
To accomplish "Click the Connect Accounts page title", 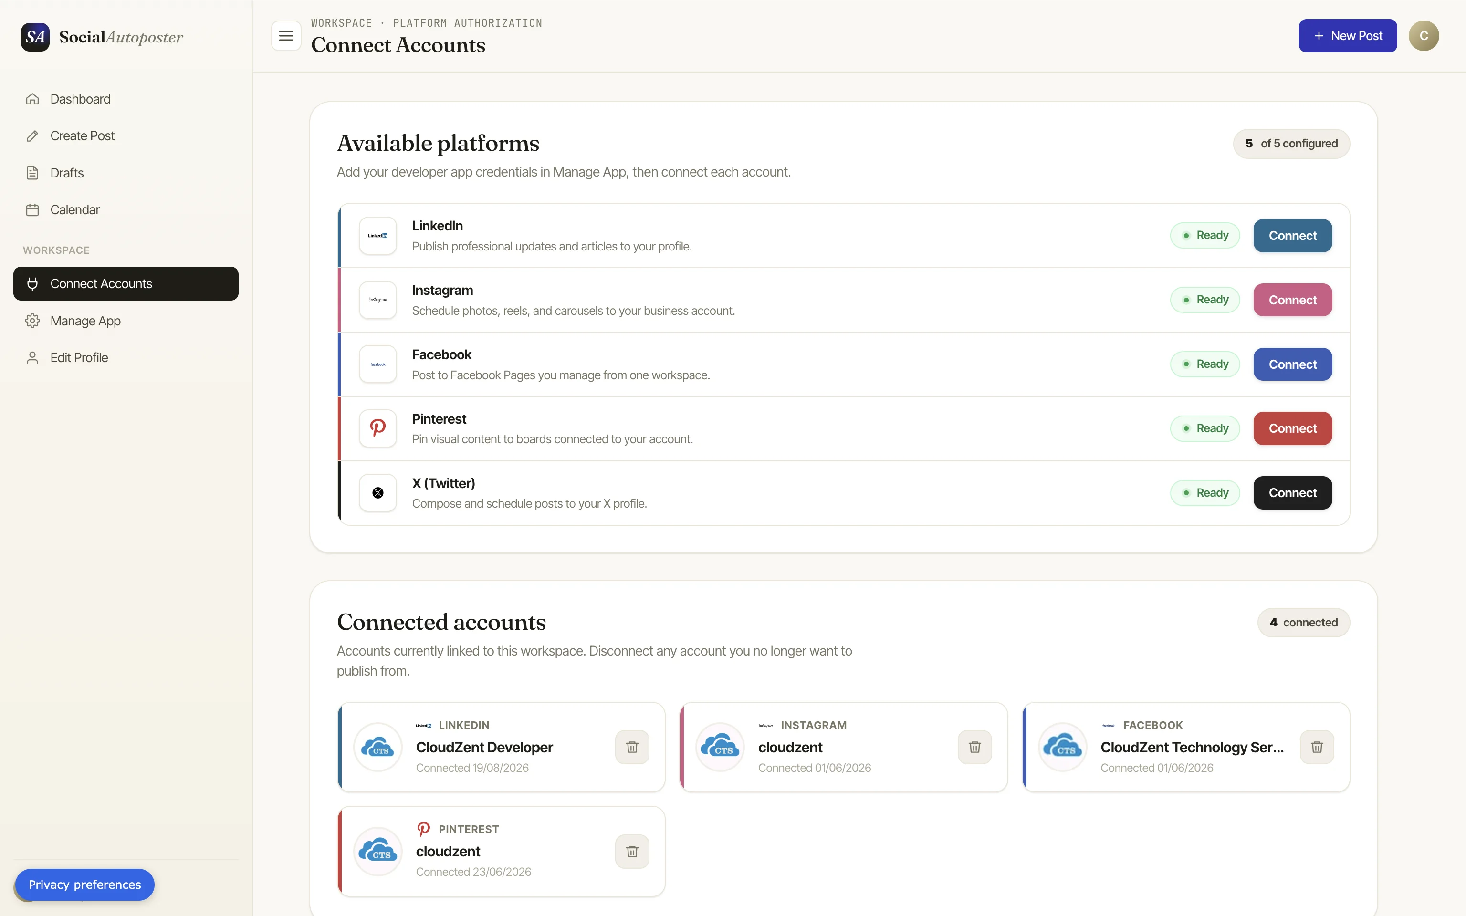I will pos(398,45).
